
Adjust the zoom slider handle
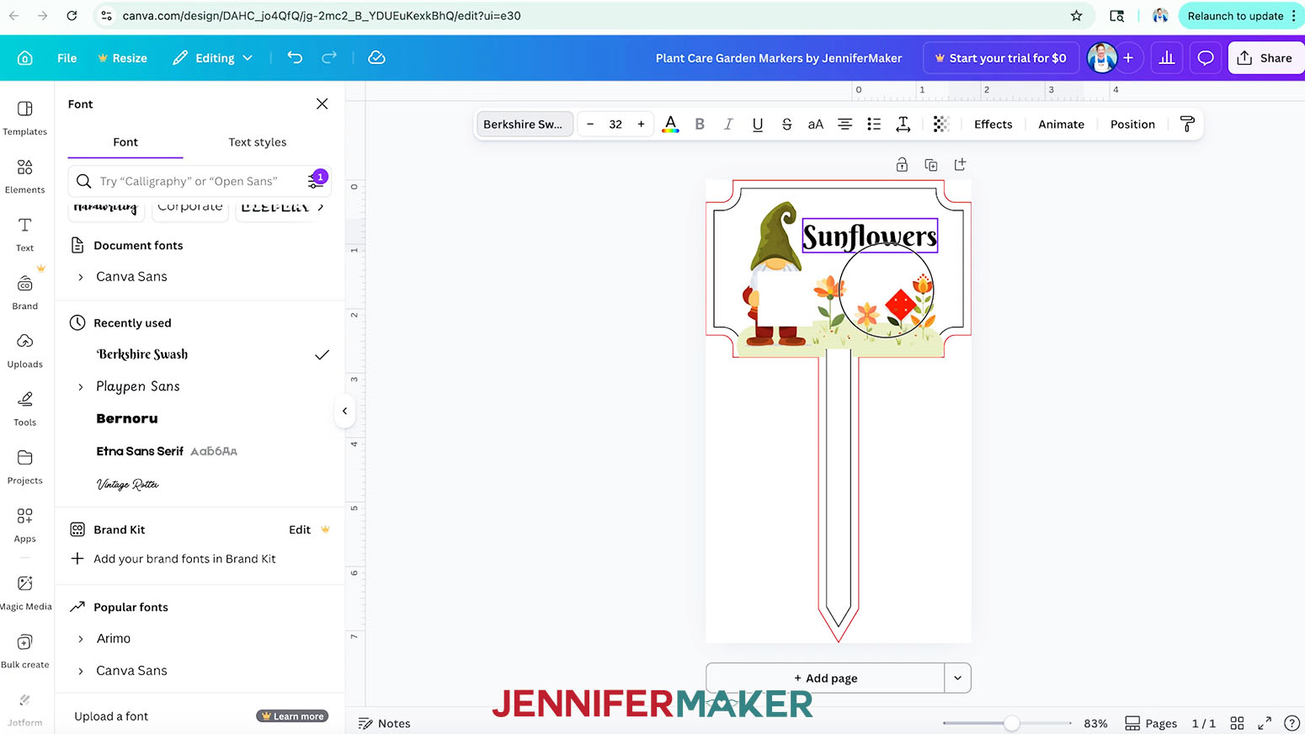pos(1011,723)
